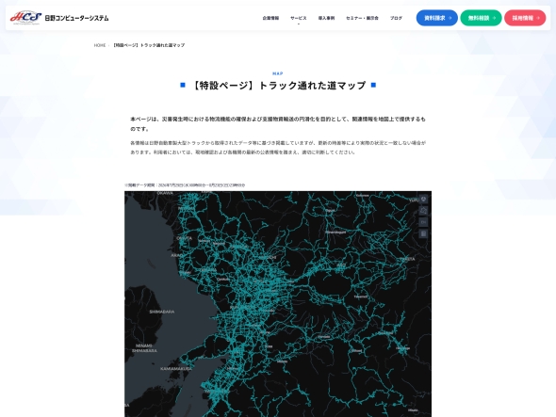Select the draw polygon tool on map

click(423, 211)
